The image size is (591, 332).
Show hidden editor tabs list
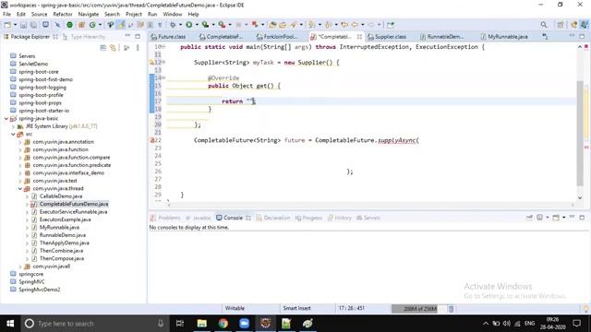click(545, 37)
